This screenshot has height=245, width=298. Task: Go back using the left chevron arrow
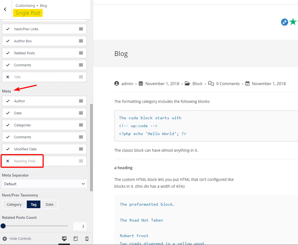coord(5,9)
